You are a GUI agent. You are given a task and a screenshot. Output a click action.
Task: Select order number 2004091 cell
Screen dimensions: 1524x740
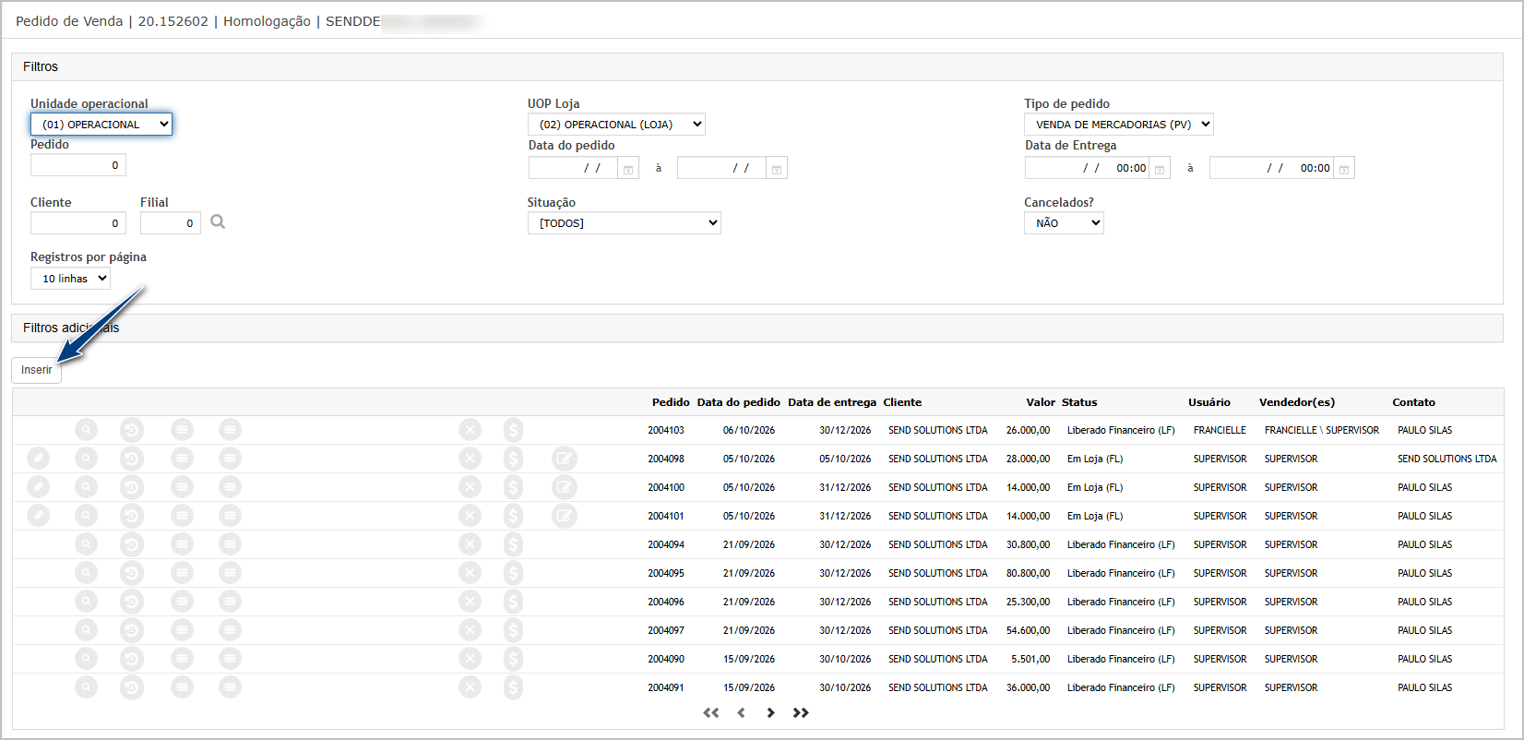tap(666, 687)
